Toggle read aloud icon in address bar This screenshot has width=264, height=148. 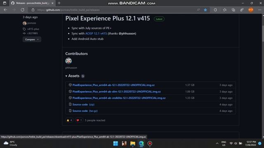pyautogui.click(x=198, y=10)
